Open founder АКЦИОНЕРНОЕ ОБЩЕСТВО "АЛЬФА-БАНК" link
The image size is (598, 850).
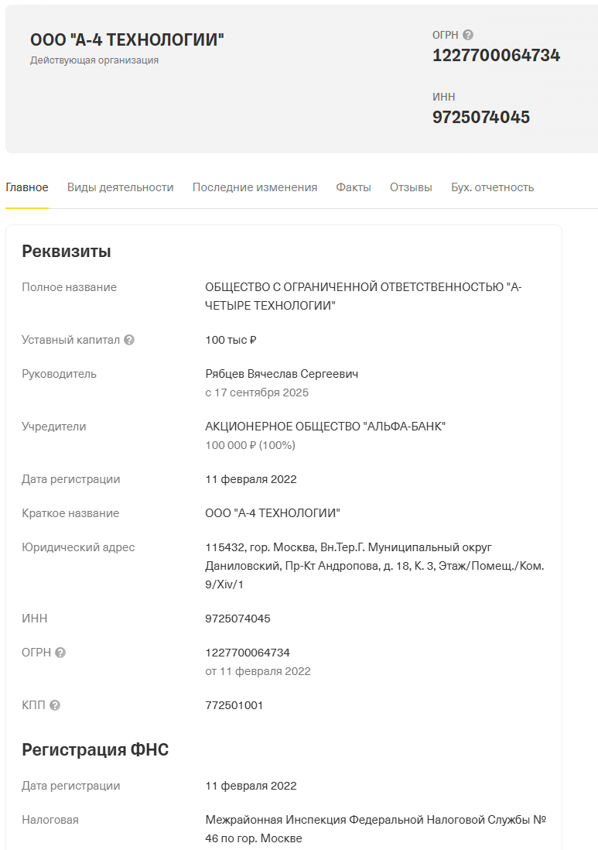pos(325,427)
